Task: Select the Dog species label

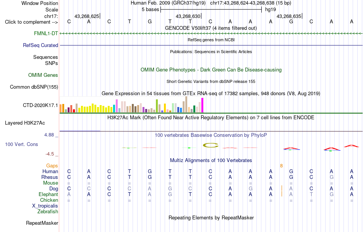Action: click(x=54, y=189)
